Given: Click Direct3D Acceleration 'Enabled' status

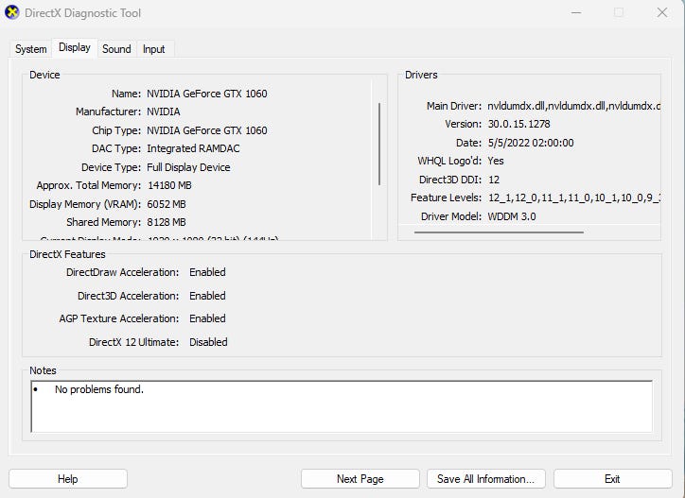Looking at the screenshot, I should (207, 296).
